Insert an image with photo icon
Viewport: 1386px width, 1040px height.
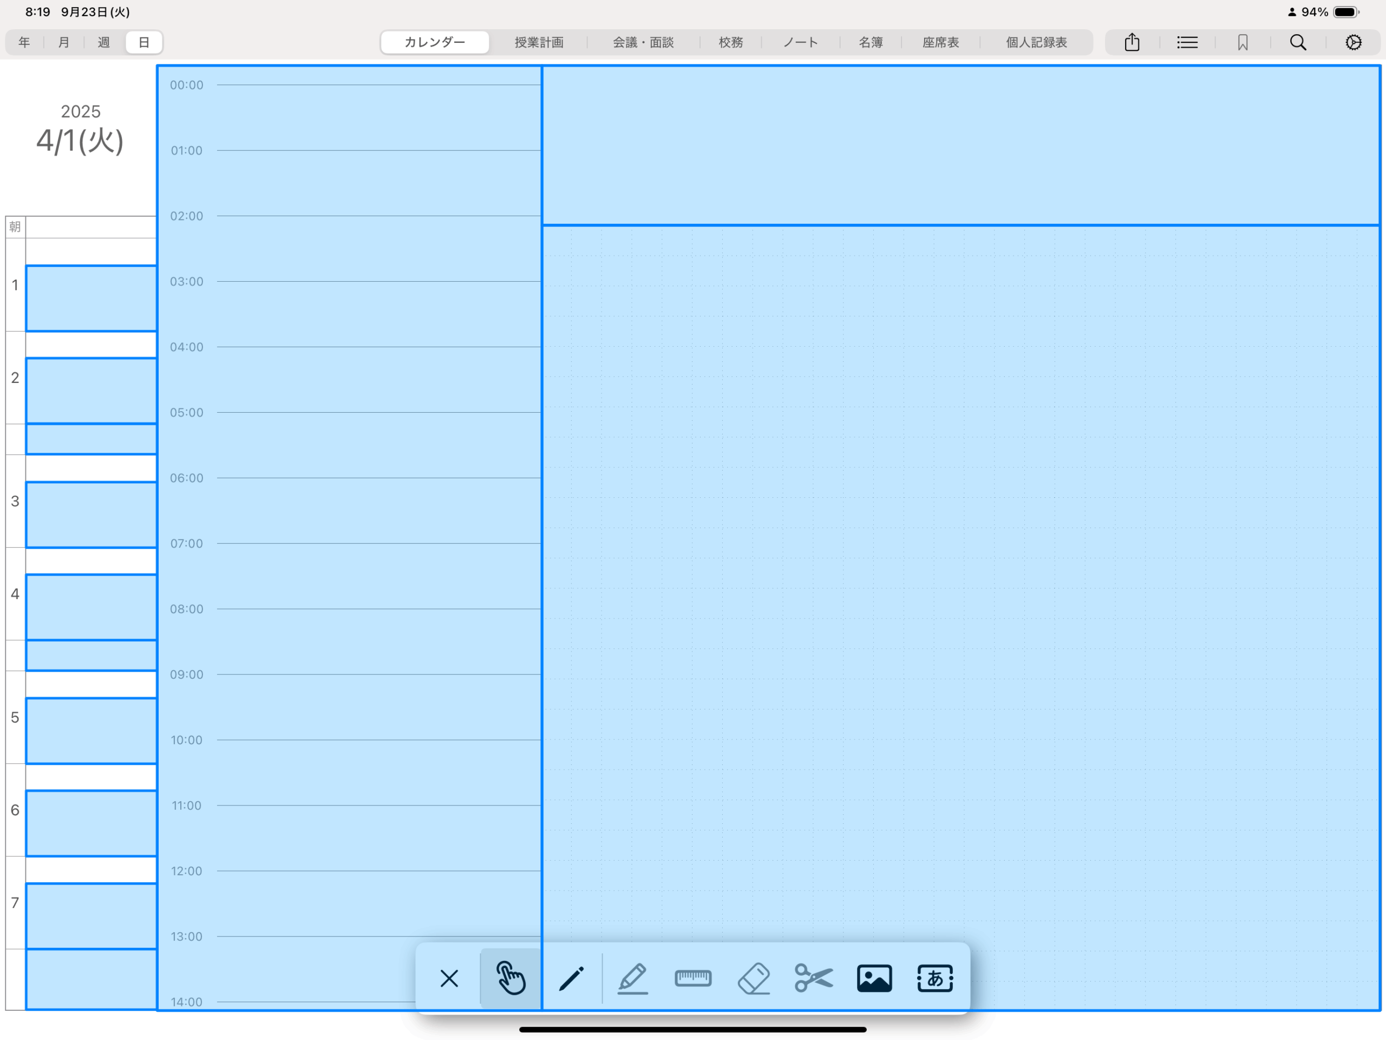(x=874, y=978)
